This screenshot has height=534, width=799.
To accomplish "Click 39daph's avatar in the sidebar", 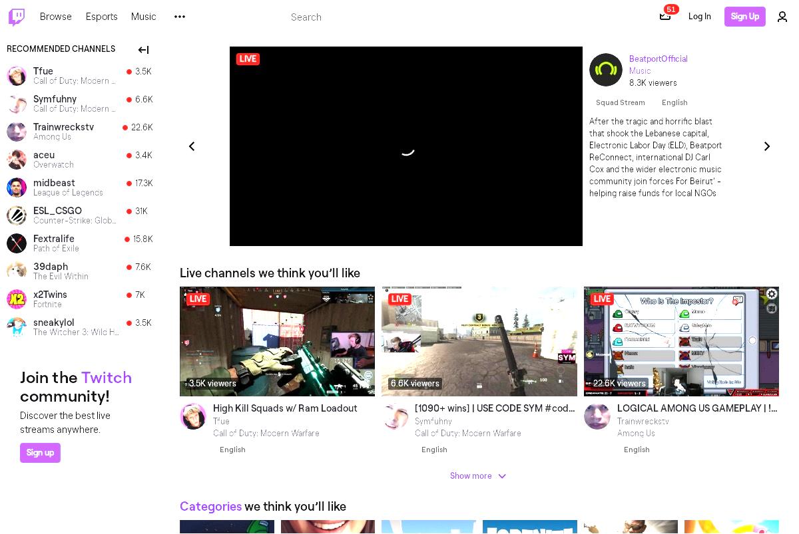I will pyautogui.click(x=17, y=271).
